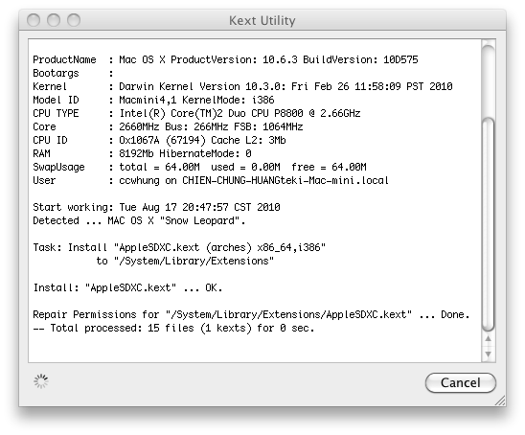Click the 'Total processed: 15 files' line
The width and height of the screenshot is (525, 435).
tap(173, 328)
